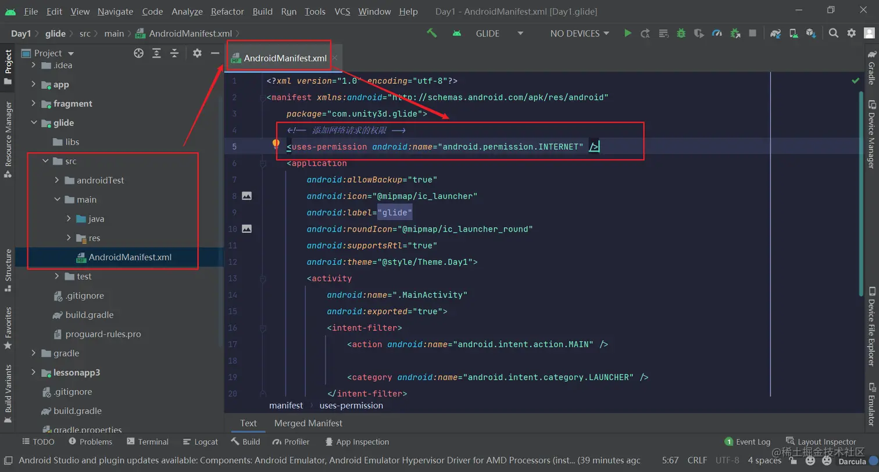Click Apply Changes and Restart Activity icon
Image resolution: width=879 pixels, height=472 pixels.
click(645, 33)
